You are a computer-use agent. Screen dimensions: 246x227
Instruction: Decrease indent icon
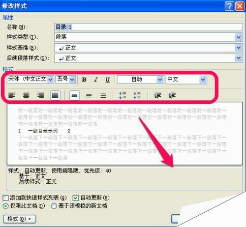coord(158,95)
